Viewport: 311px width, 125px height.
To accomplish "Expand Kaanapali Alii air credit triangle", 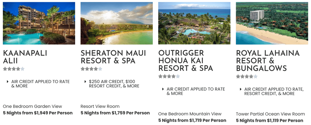I will coord(7,81).
